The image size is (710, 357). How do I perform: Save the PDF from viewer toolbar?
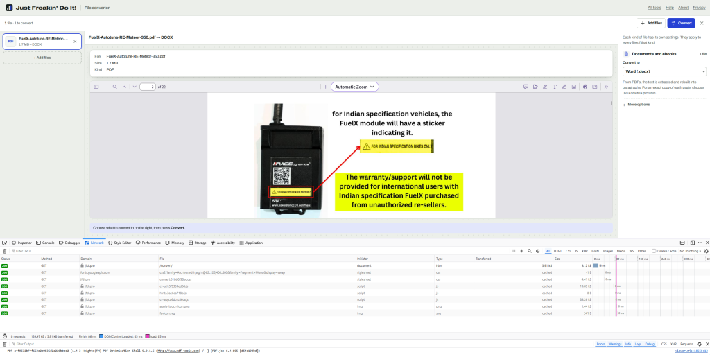(594, 87)
